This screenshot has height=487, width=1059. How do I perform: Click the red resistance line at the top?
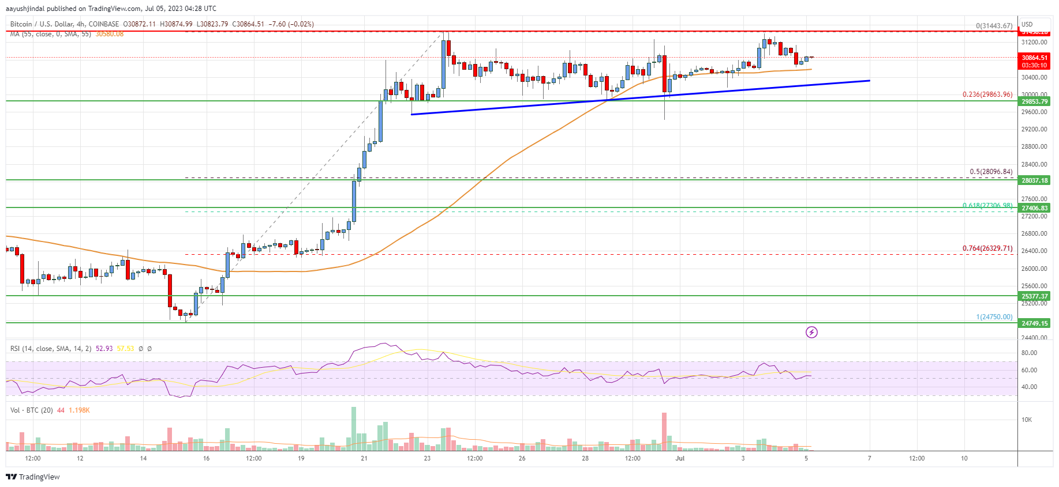[x=511, y=31]
